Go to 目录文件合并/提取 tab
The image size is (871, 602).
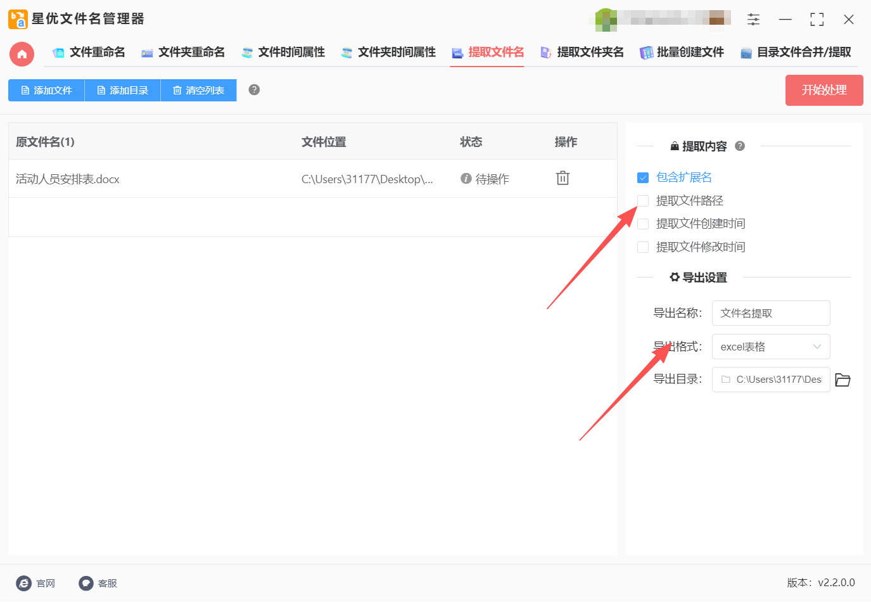coord(796,53)
